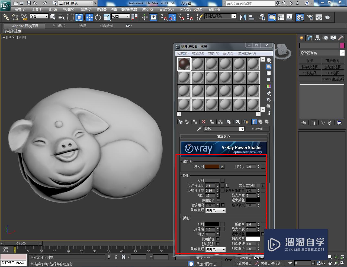347x267 pixels.
Task: Click Bind to Space Warp icon
Action: (24, 17)
